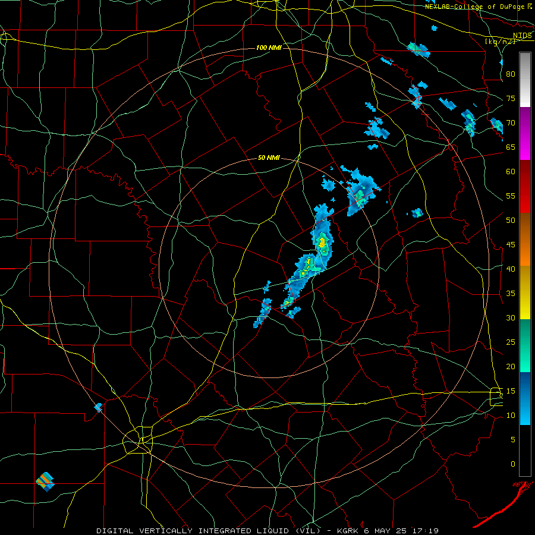Click the 0 value on the color scale
Image resolution: width=535 pixels, height=535 pixels.
click(x=513, y=464)
